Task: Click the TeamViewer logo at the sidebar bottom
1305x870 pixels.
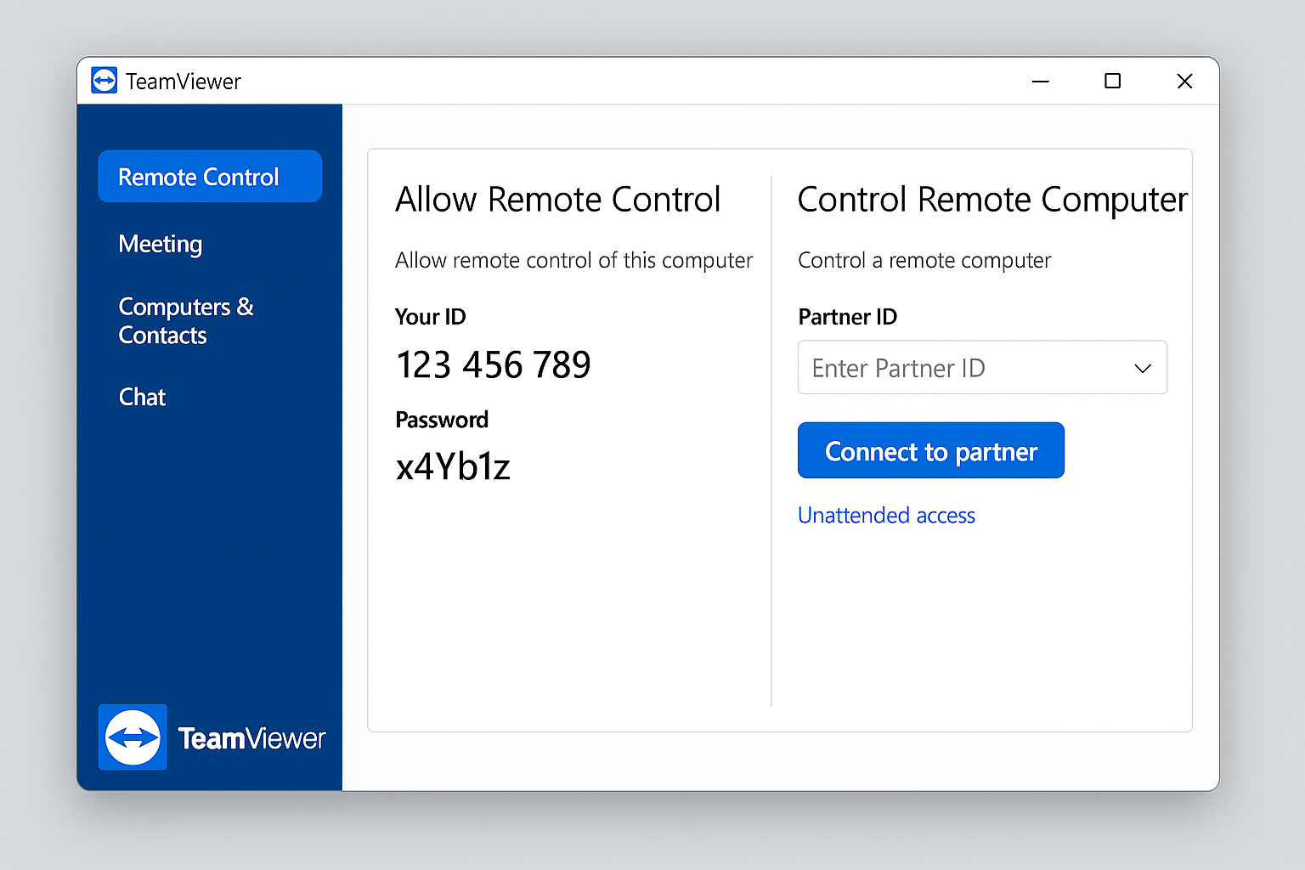Action: tap(212, 737)
